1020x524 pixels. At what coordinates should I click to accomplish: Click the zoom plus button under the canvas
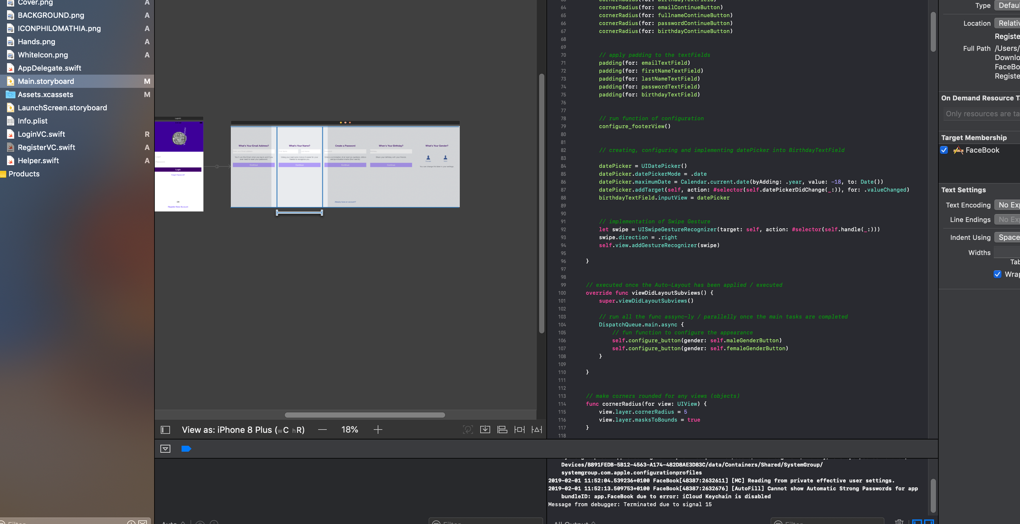click(x=377, y=429)
